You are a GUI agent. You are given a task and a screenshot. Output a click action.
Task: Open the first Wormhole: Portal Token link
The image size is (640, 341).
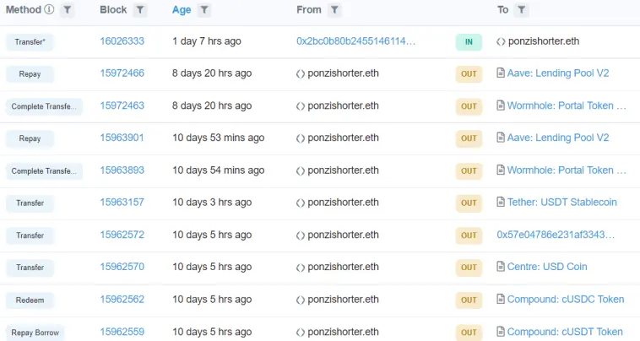click(x=567, y=106)
